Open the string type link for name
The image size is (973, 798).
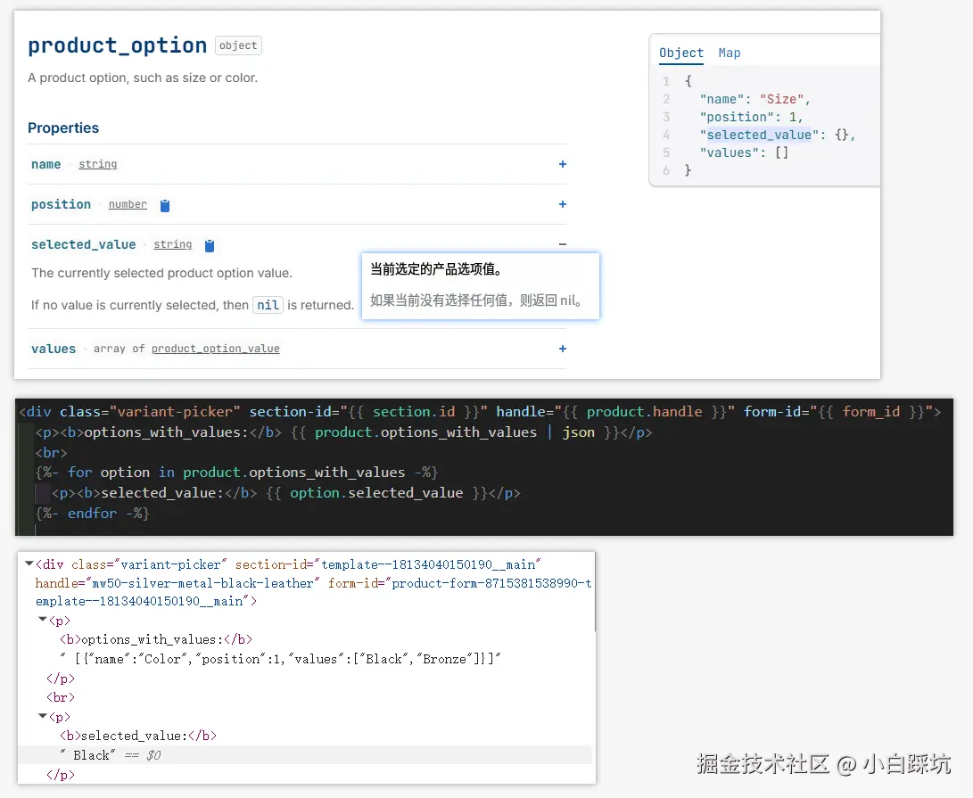point(97,164)
